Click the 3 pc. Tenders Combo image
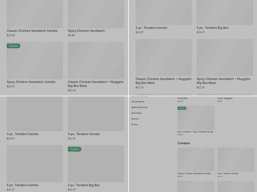 click(35, 114)
